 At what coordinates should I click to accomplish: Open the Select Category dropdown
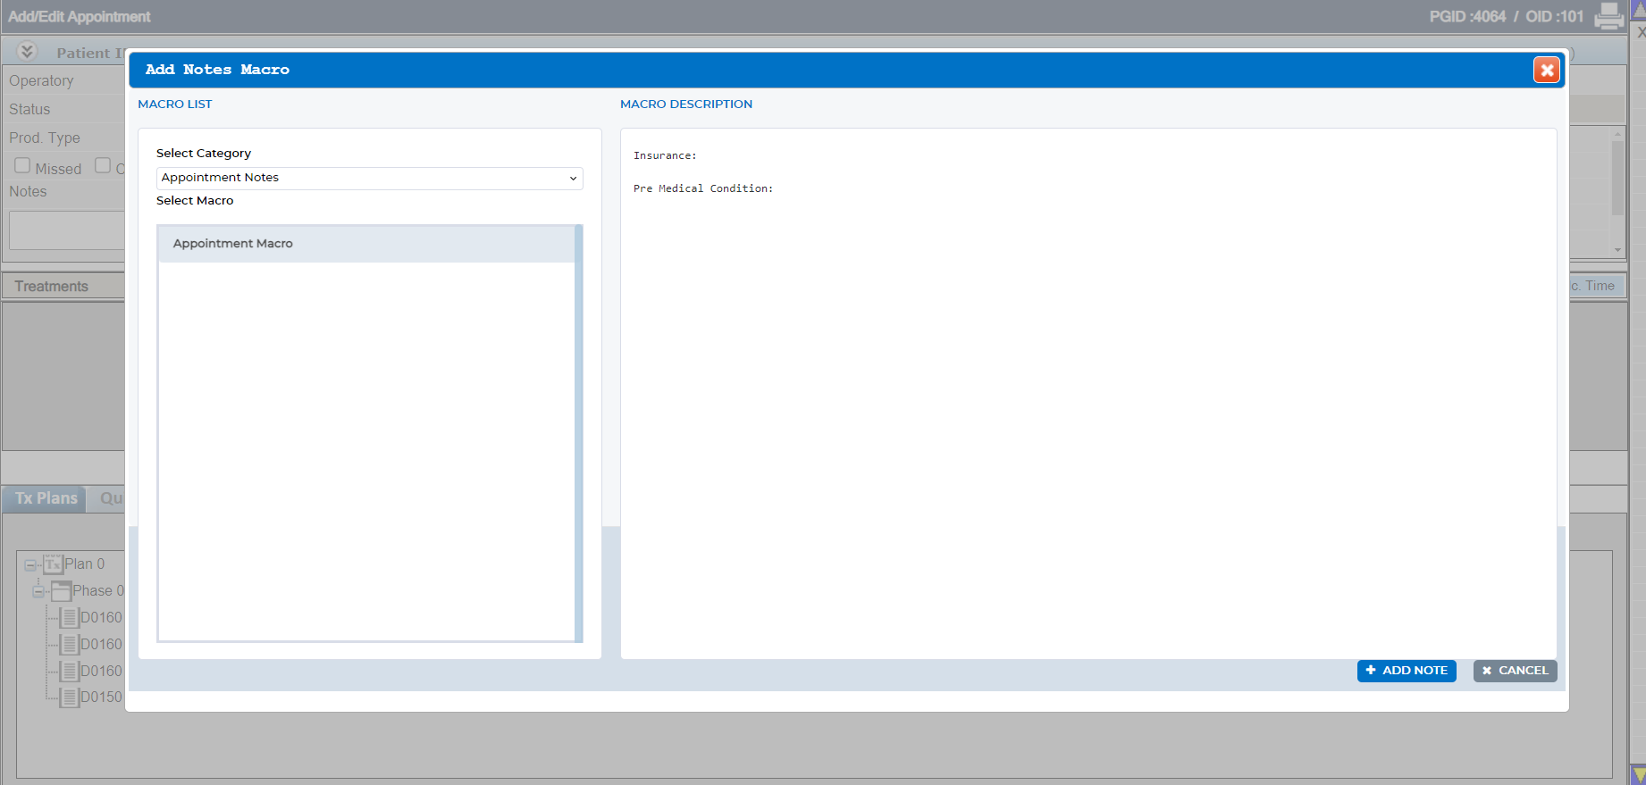(x=370, y=178)
